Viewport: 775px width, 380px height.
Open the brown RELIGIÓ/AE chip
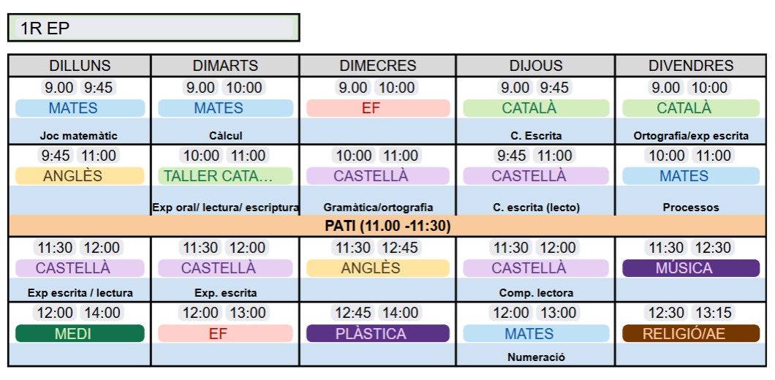(x=690, y=334)
